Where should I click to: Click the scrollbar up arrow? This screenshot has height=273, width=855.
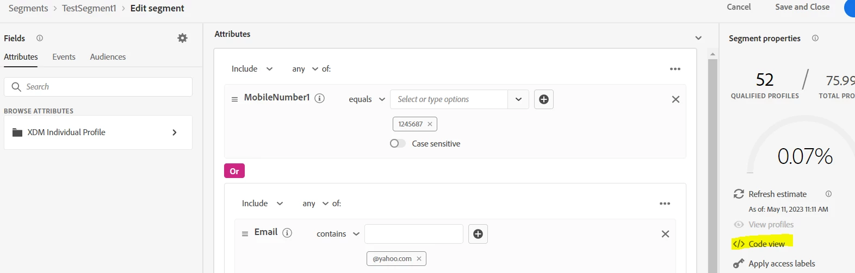tap(712, 54)
